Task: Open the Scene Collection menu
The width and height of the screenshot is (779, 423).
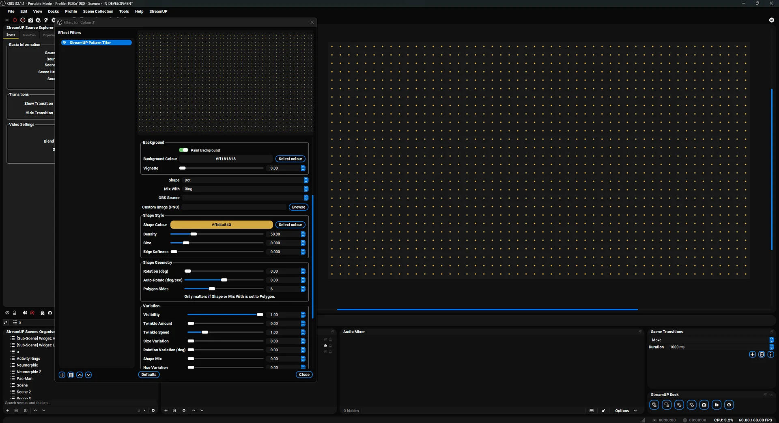Action: 98,11
